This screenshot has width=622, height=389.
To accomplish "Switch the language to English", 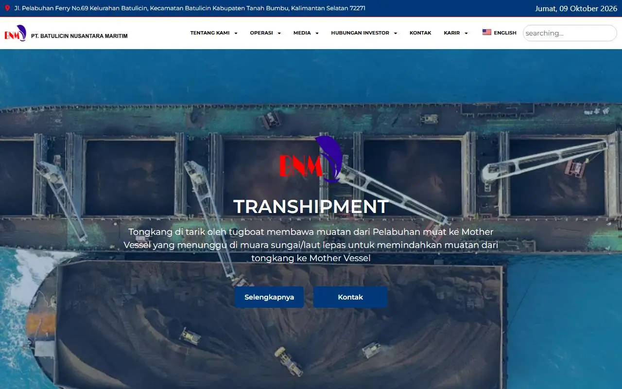I will (505, 33).
